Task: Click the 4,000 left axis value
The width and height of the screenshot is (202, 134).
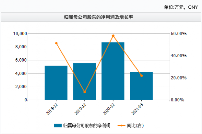Action: coord(21,74)
